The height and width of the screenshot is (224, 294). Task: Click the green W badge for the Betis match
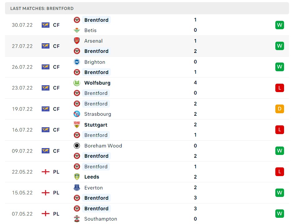tap(279, 25)
